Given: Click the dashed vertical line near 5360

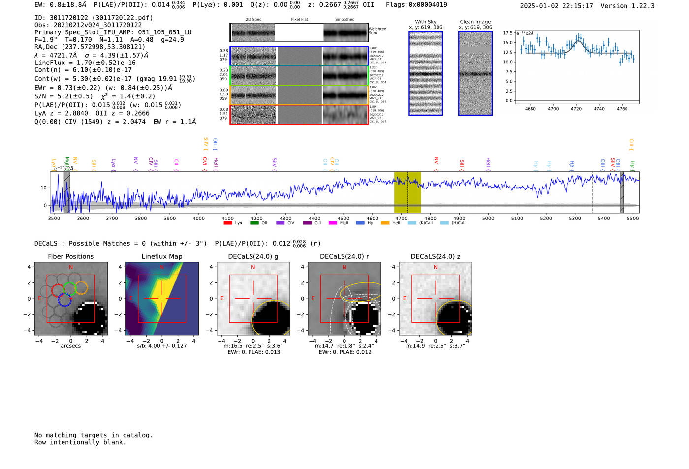Looking at the screenshot, I should coord(592,192).
